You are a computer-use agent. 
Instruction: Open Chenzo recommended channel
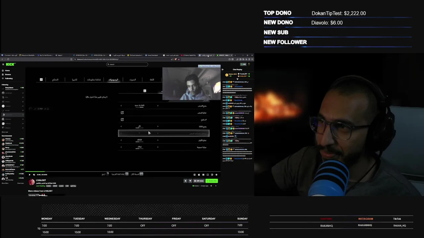(x=13, y=139)
